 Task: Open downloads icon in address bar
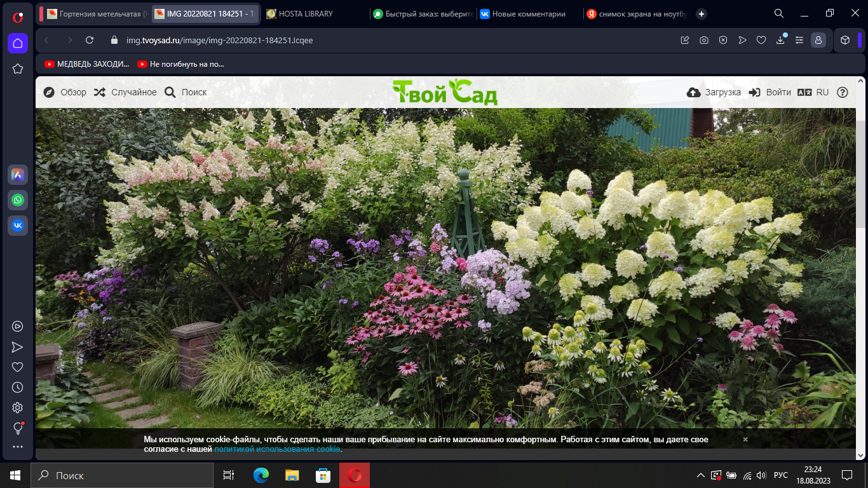click(x=780, y=40)
